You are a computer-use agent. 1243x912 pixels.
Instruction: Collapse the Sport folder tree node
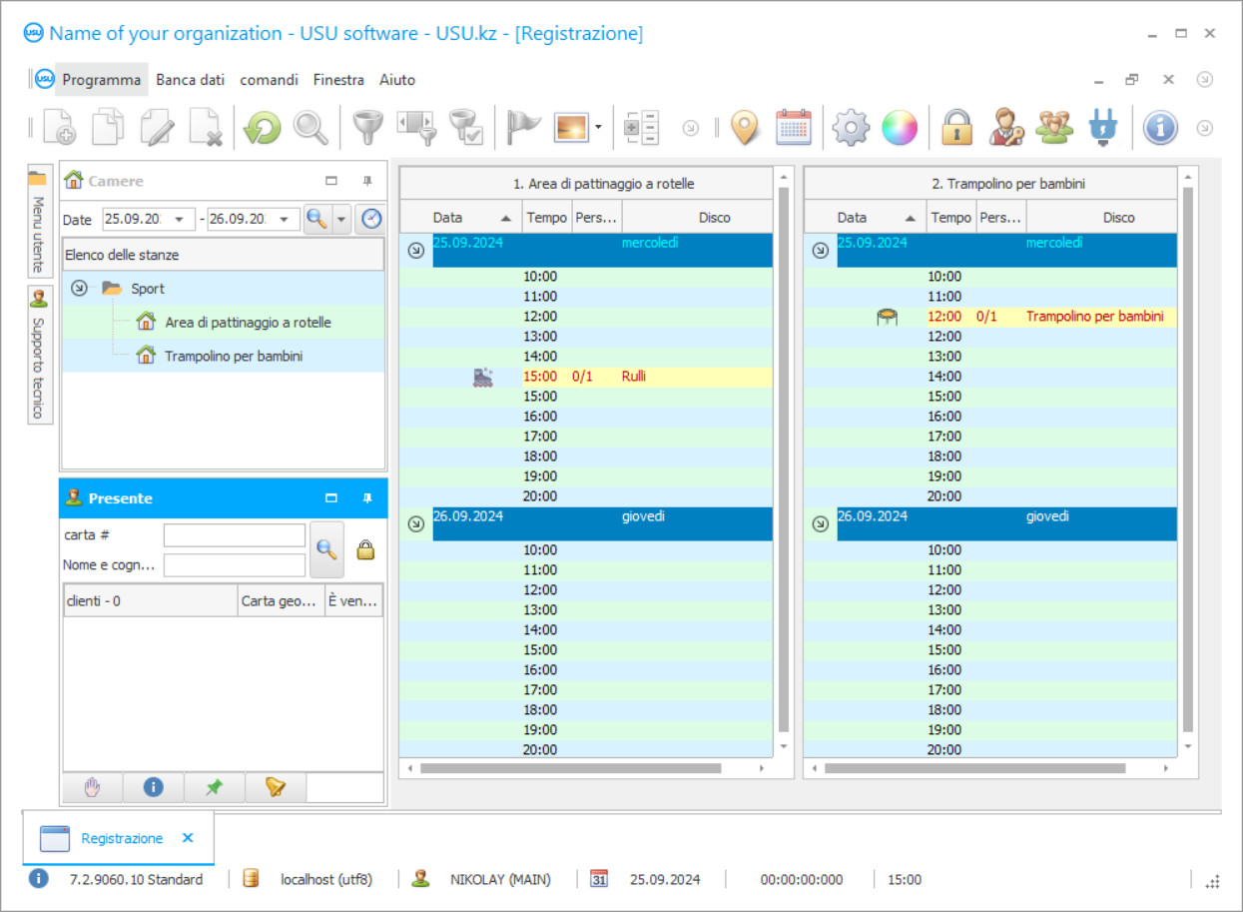(79, 289)
